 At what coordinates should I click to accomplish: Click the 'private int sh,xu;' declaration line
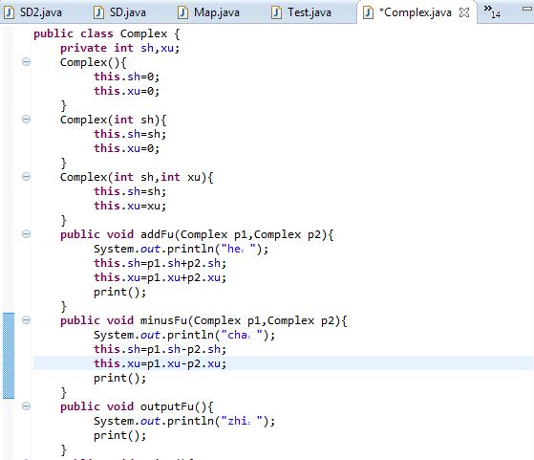[x=119, y=48]
